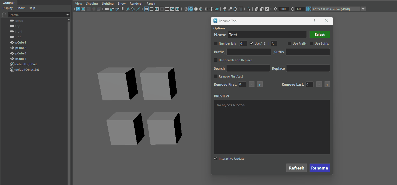The height and width of the screenshot is (185, 397).
Task: Enable Wireframe display cube icon
Action: pyautogui.click(x=186, y=9)
